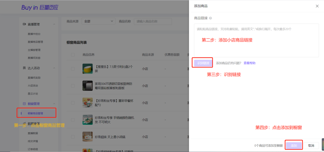Click the 达人活动 sidebar icon

tap(24, 68)
